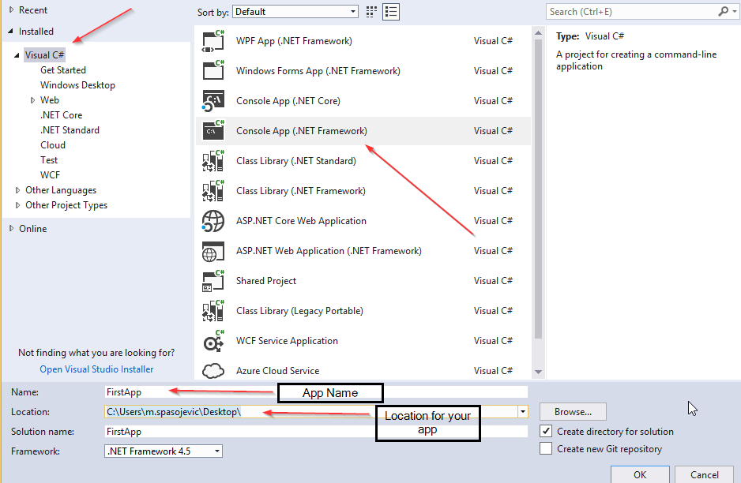Screen dimensions: 741x483
Task: Switch to small icons view
Action: [x=370, y=11]
